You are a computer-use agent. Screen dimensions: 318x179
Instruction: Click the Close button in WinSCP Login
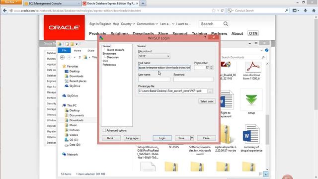pos(206,138)
